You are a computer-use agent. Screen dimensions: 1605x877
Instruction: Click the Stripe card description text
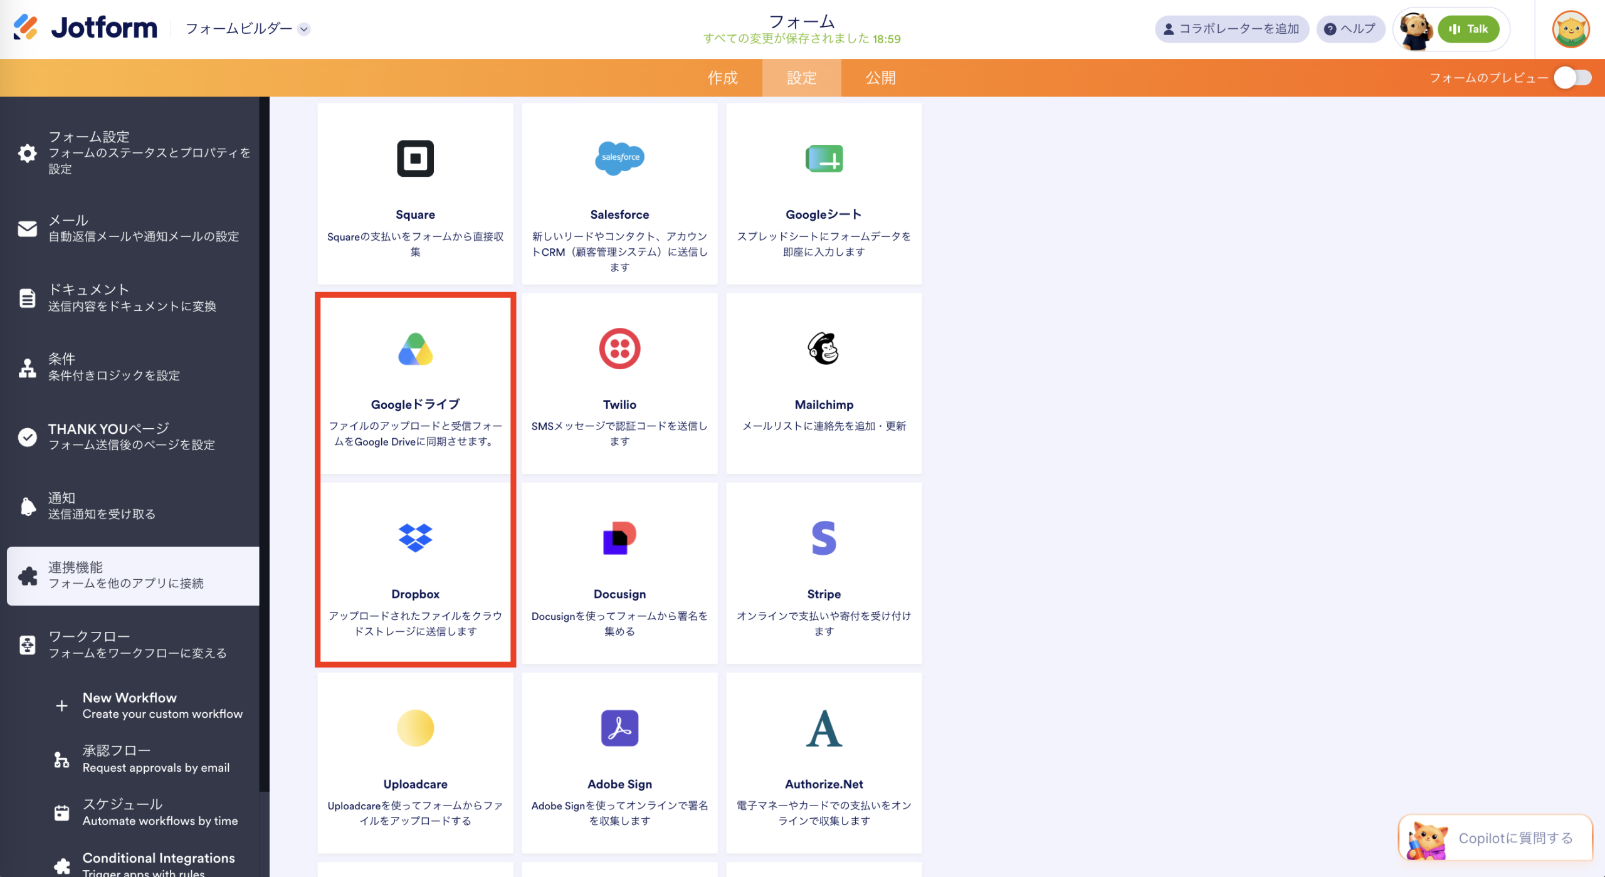pos(824,623)
